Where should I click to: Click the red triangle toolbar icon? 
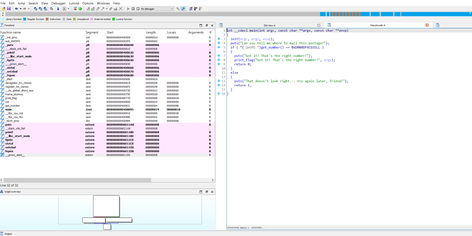pos(75,9)
